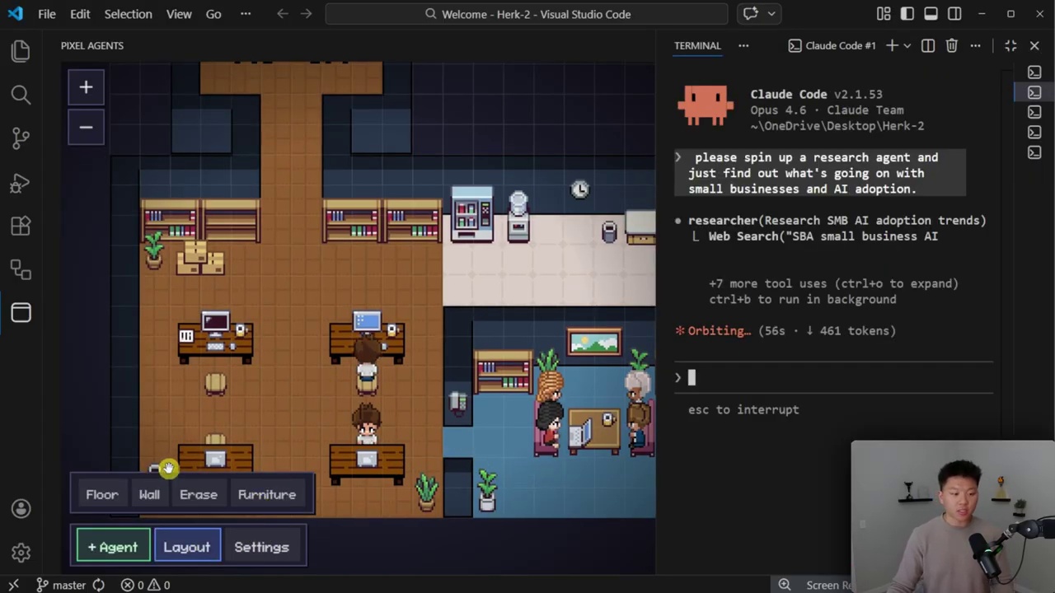
Task: Toggle the Layout edit mode button
Action: [x=187, y=547]
